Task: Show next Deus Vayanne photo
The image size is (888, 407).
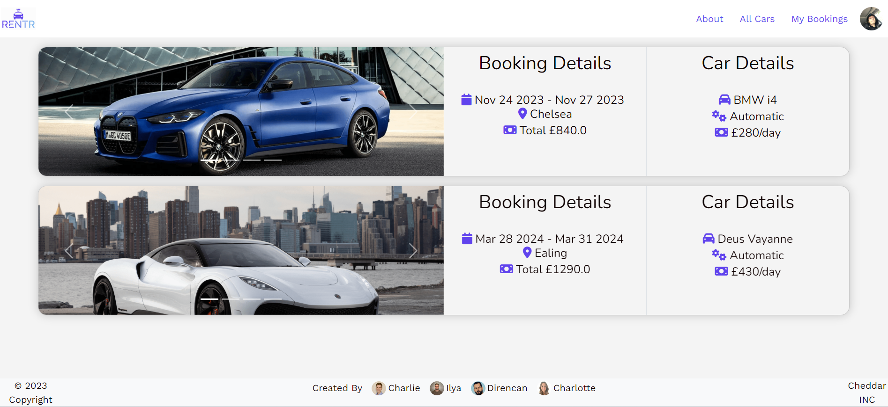Action: coord(413,250)
